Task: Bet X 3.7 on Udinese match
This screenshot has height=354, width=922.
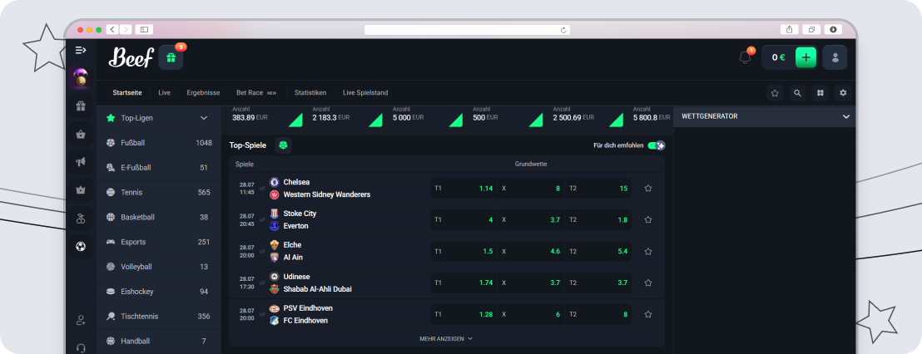Action: coord(531,283)
